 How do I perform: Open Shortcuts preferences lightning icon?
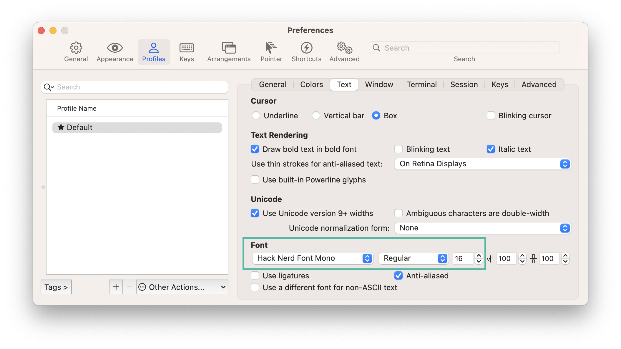[306, 48]
